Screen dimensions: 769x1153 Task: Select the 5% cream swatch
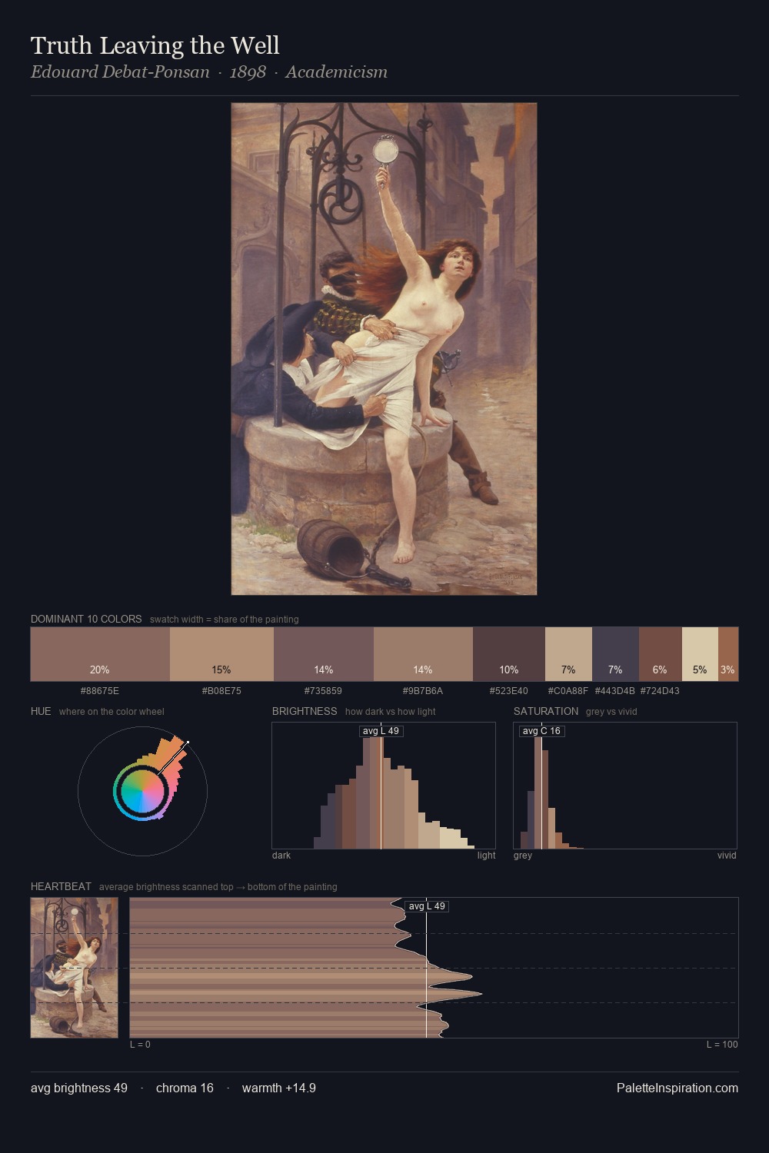click(700, 654)
